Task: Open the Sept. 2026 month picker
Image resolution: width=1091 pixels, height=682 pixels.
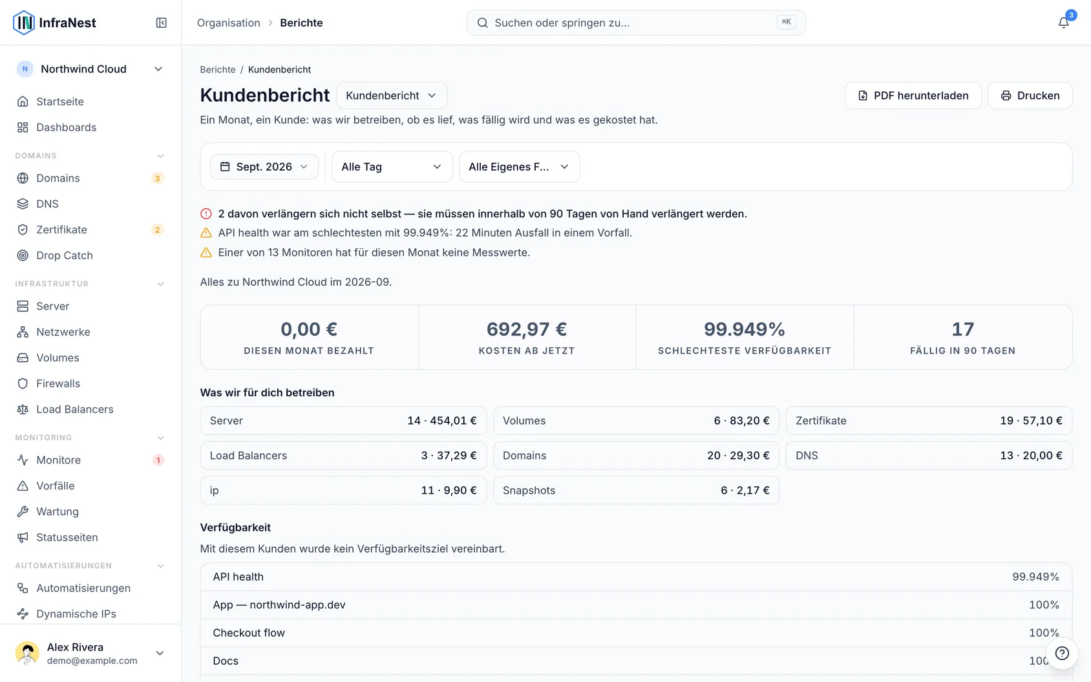Action: click(264, 167)
